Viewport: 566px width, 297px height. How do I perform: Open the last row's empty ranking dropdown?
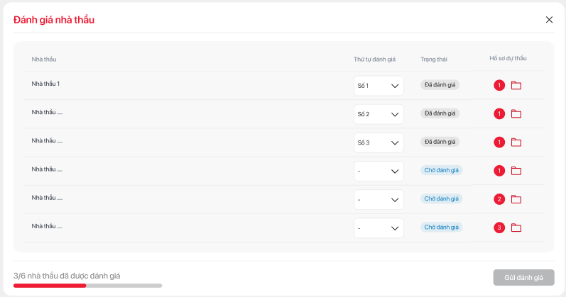[379, 228]
